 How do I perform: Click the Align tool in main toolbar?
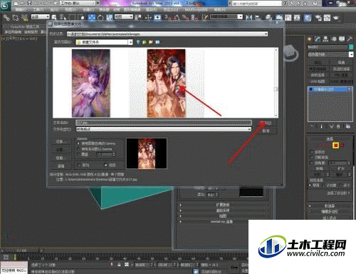point(258,17)
